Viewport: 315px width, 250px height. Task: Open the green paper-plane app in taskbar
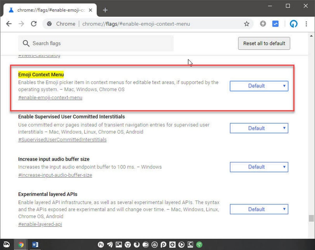(x=199, y=245)
